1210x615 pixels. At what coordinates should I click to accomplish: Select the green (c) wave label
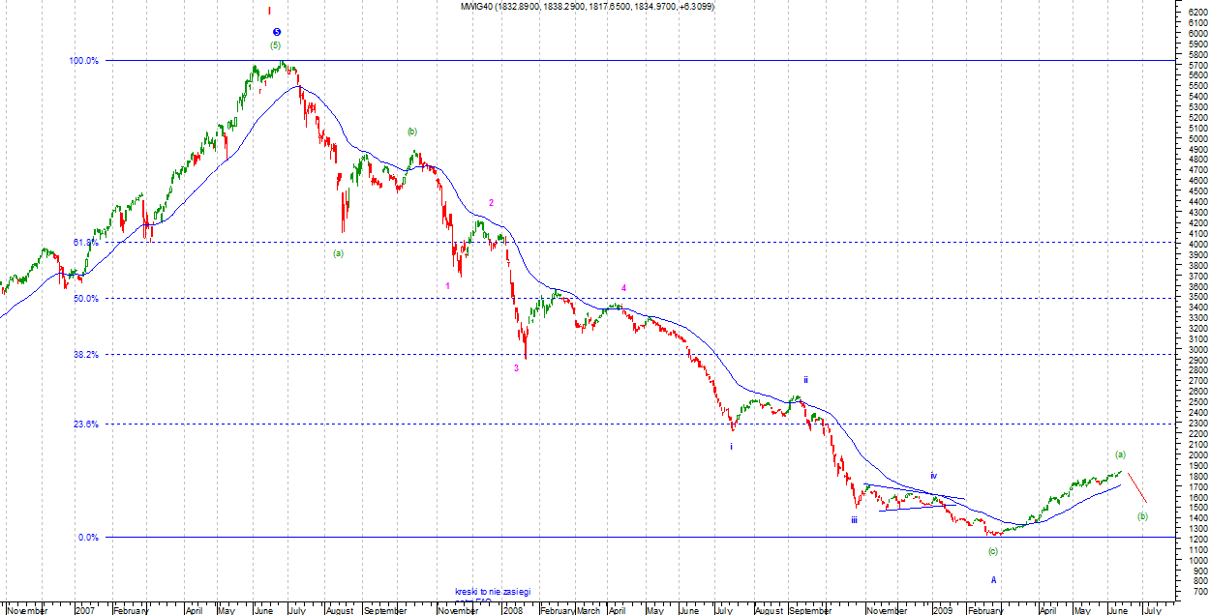pos(992,551)
